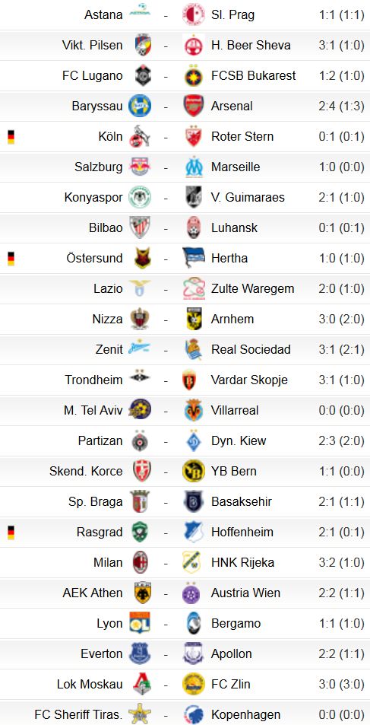Click the Dyn. Kiew team name
This screenshot has height=725, width=370.
pos(239,440)
